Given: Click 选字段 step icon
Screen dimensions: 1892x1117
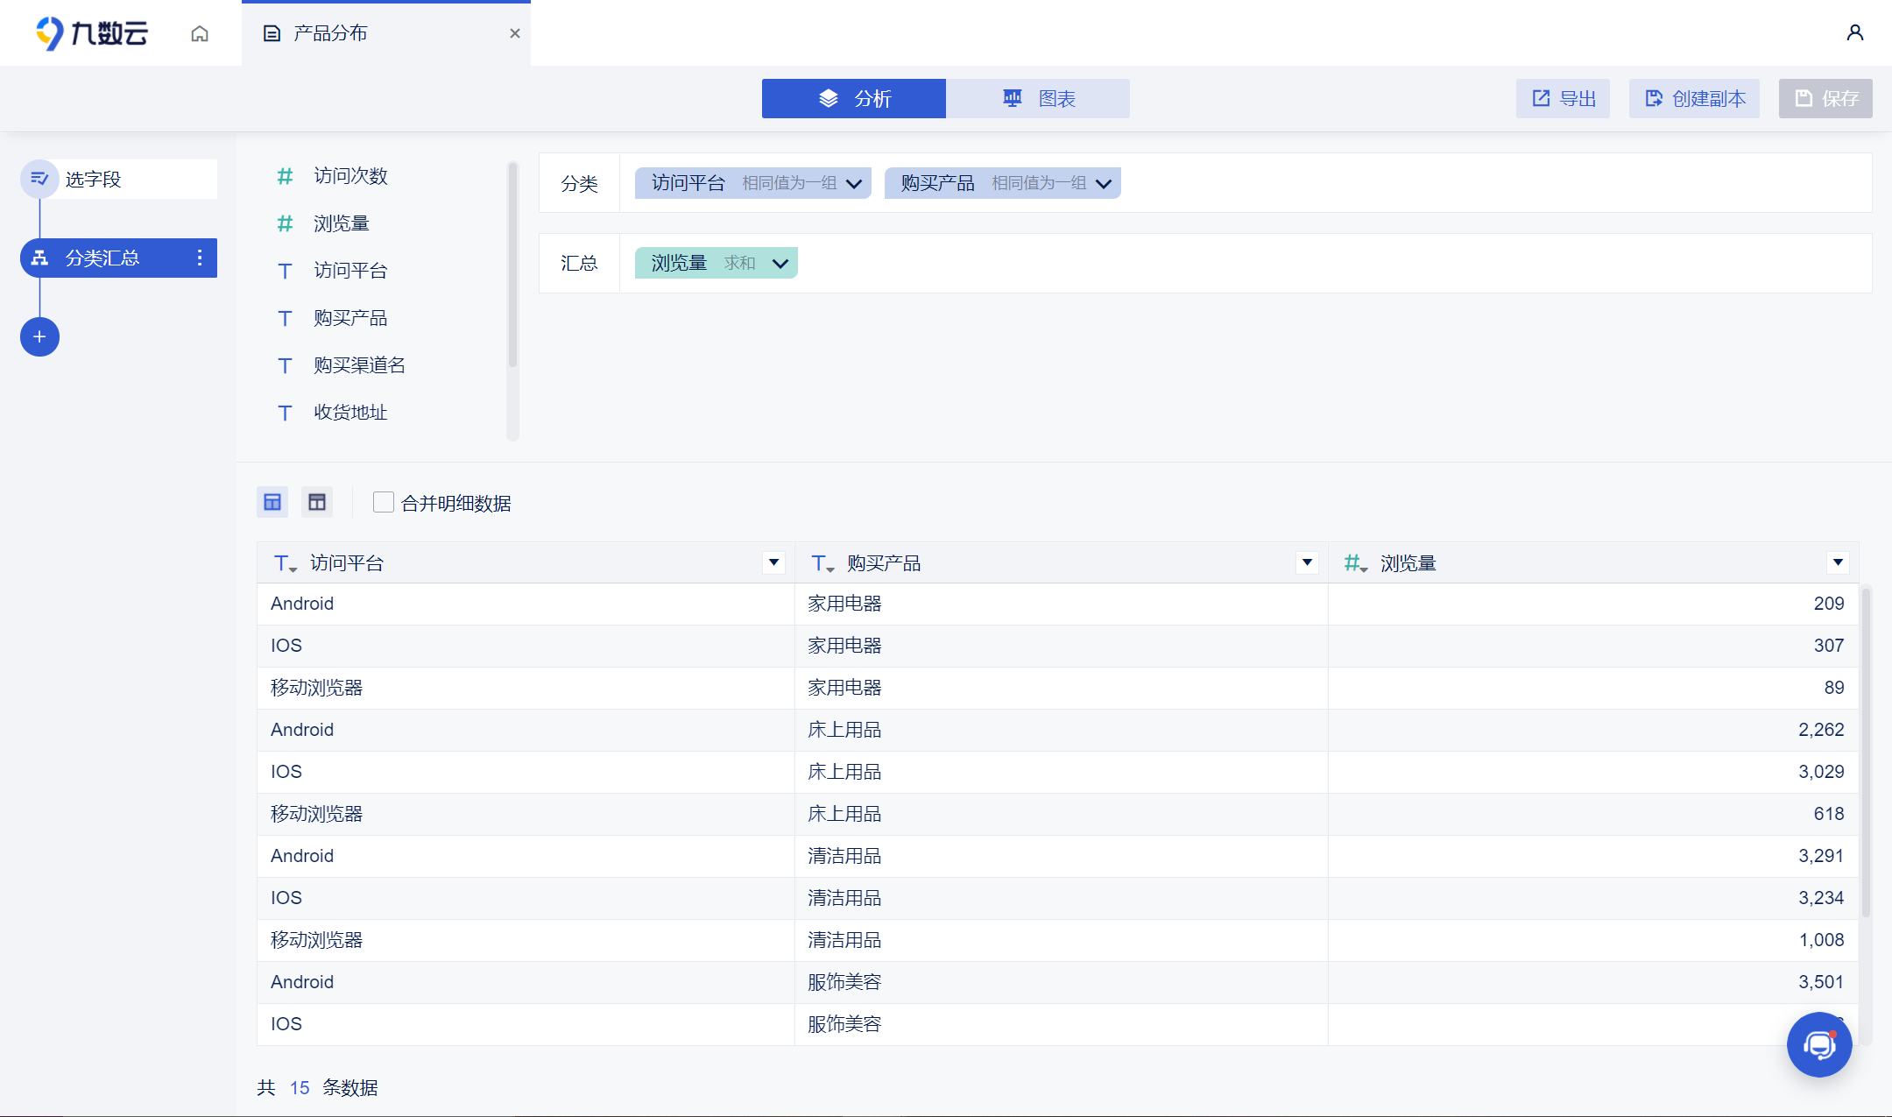Looking at the screenshot, I should [x=39, y=179].
